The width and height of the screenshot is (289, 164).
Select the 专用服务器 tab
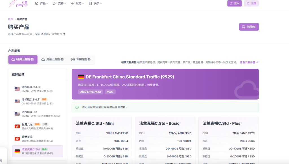pos(81,59)
